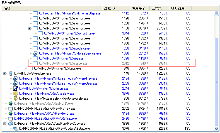Image resolution: width=220 pixels, height=133 pixels.
Task: Click the spoolsv.exe process icon
Action: click(35, 48)
